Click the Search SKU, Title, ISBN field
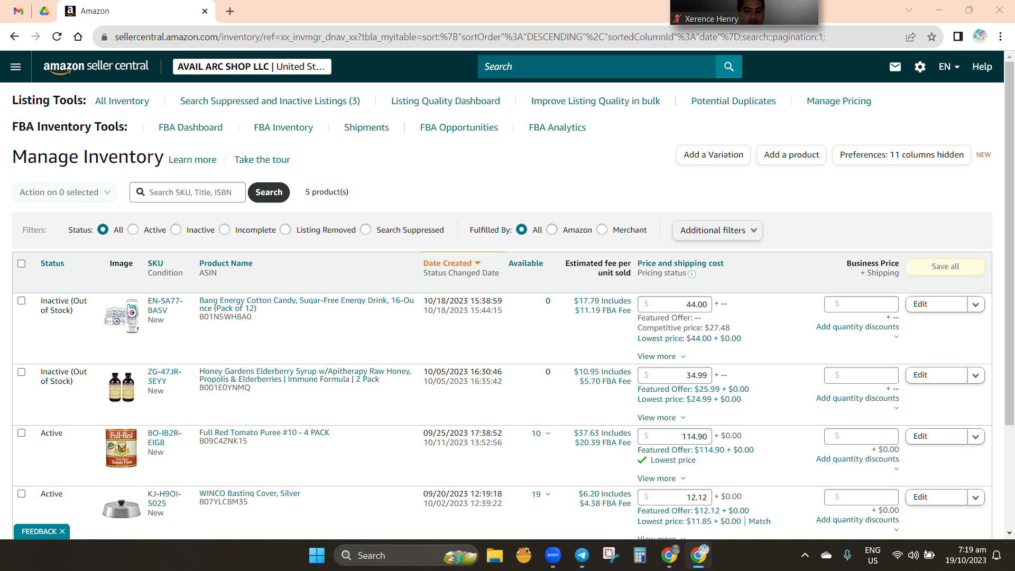Screen dimensions: 1015x571 tap(188, 192)
